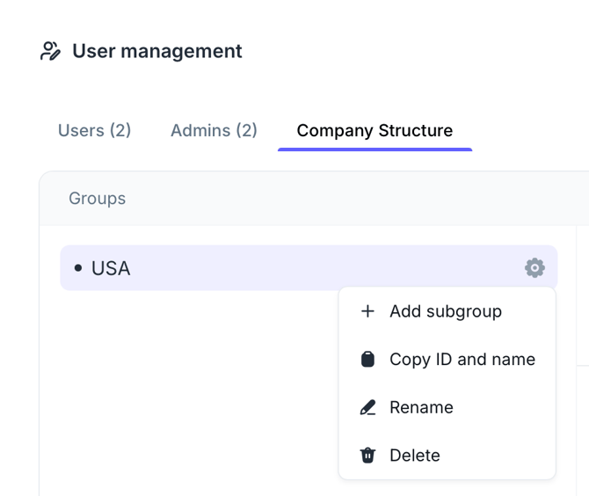The width and height of the screenshot is (589, 496).
Task: Choose Rename in the group menu
Action: coord(421,407)
